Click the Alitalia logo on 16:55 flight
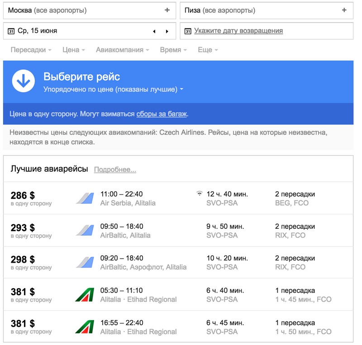Screen dimensions: 362x345 pos(85,327)
